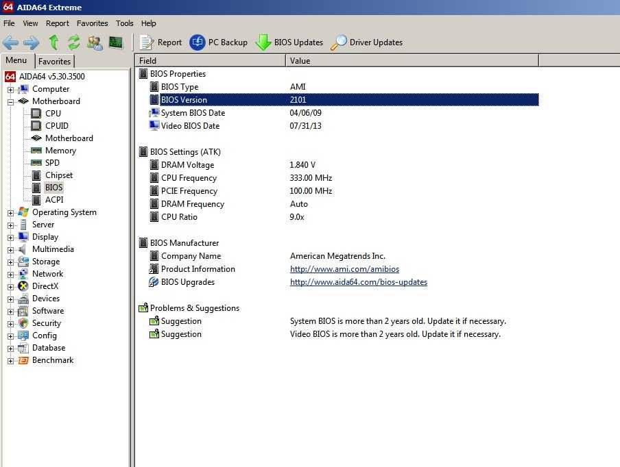Screen dimensions: 620x467
Task: Click the AIDA64 v5.30.3500 root icon
Action: point(10,77)
